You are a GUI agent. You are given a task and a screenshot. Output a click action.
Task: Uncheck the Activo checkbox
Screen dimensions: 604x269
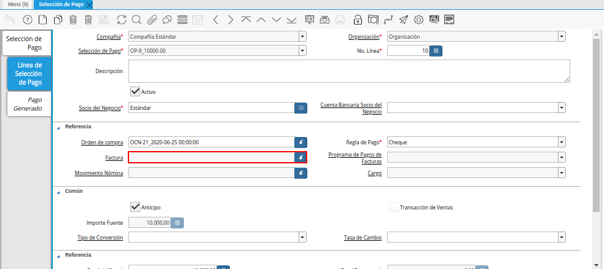[135, 91]
